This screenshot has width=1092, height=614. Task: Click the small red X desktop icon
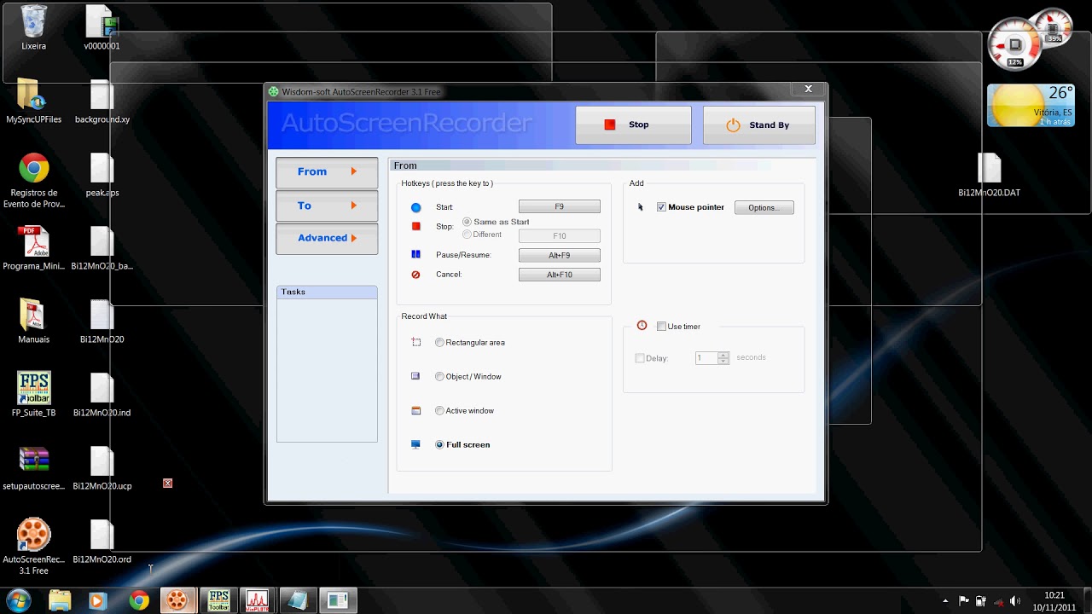coord(167,484)
